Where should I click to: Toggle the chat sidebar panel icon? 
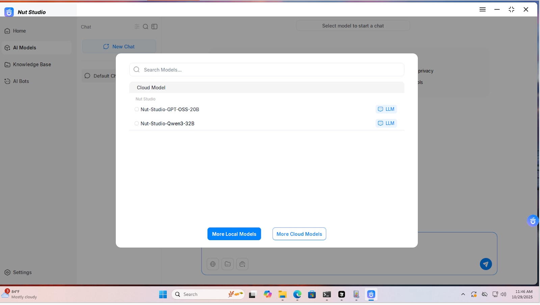pyautogui.click(x=155, y=27)
